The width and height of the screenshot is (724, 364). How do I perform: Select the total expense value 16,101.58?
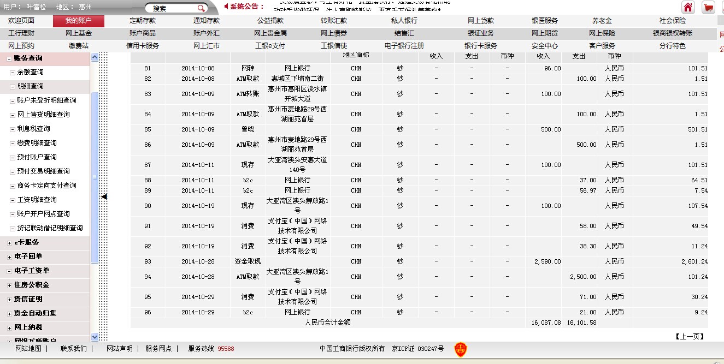pyautogui.click(x=581, y=323)
